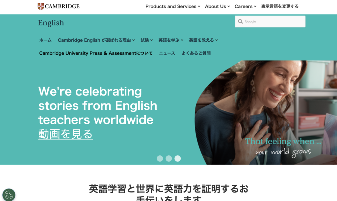Select the first carousel slide dot

click(160, 159)
